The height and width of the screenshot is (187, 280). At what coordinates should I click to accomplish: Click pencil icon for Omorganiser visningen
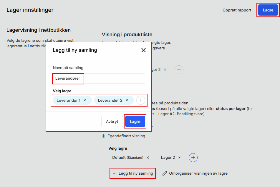pyautogui.click(x=165, y=173)
